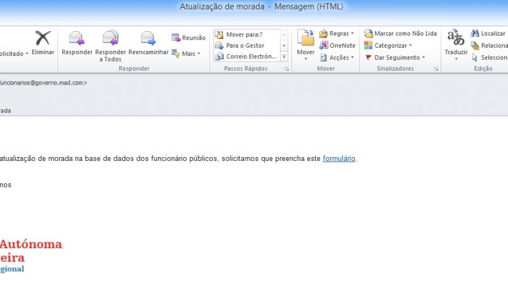This screenshot has width=508, height=283.
Task: Create a Reunião meeting reply
Action: 189,38
